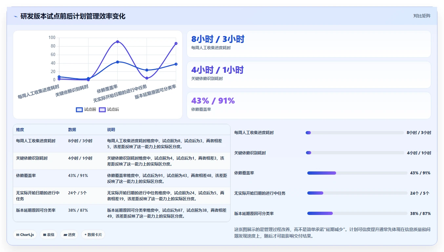Click the progress bar for 版本延期原因可分类率
Image resolution: width=444 pixels, height=252 pixels.
coord(357,213)
